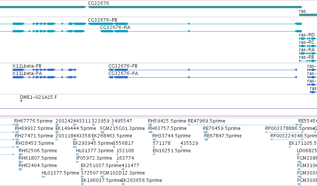Select EST EK251037.5prime
317x186 pixels.
(x=101, y=166)
